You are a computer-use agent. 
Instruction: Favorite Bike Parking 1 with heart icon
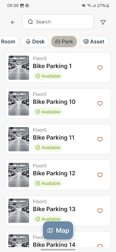tap(100, 68)
